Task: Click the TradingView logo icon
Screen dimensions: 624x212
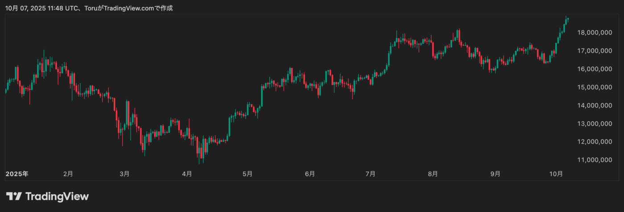Action: click(13, 196)
